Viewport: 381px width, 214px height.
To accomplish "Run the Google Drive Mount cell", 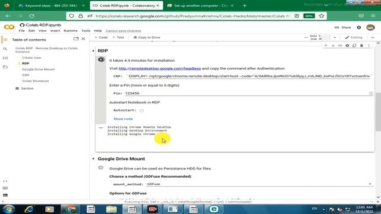I will [x=101, y=168].
